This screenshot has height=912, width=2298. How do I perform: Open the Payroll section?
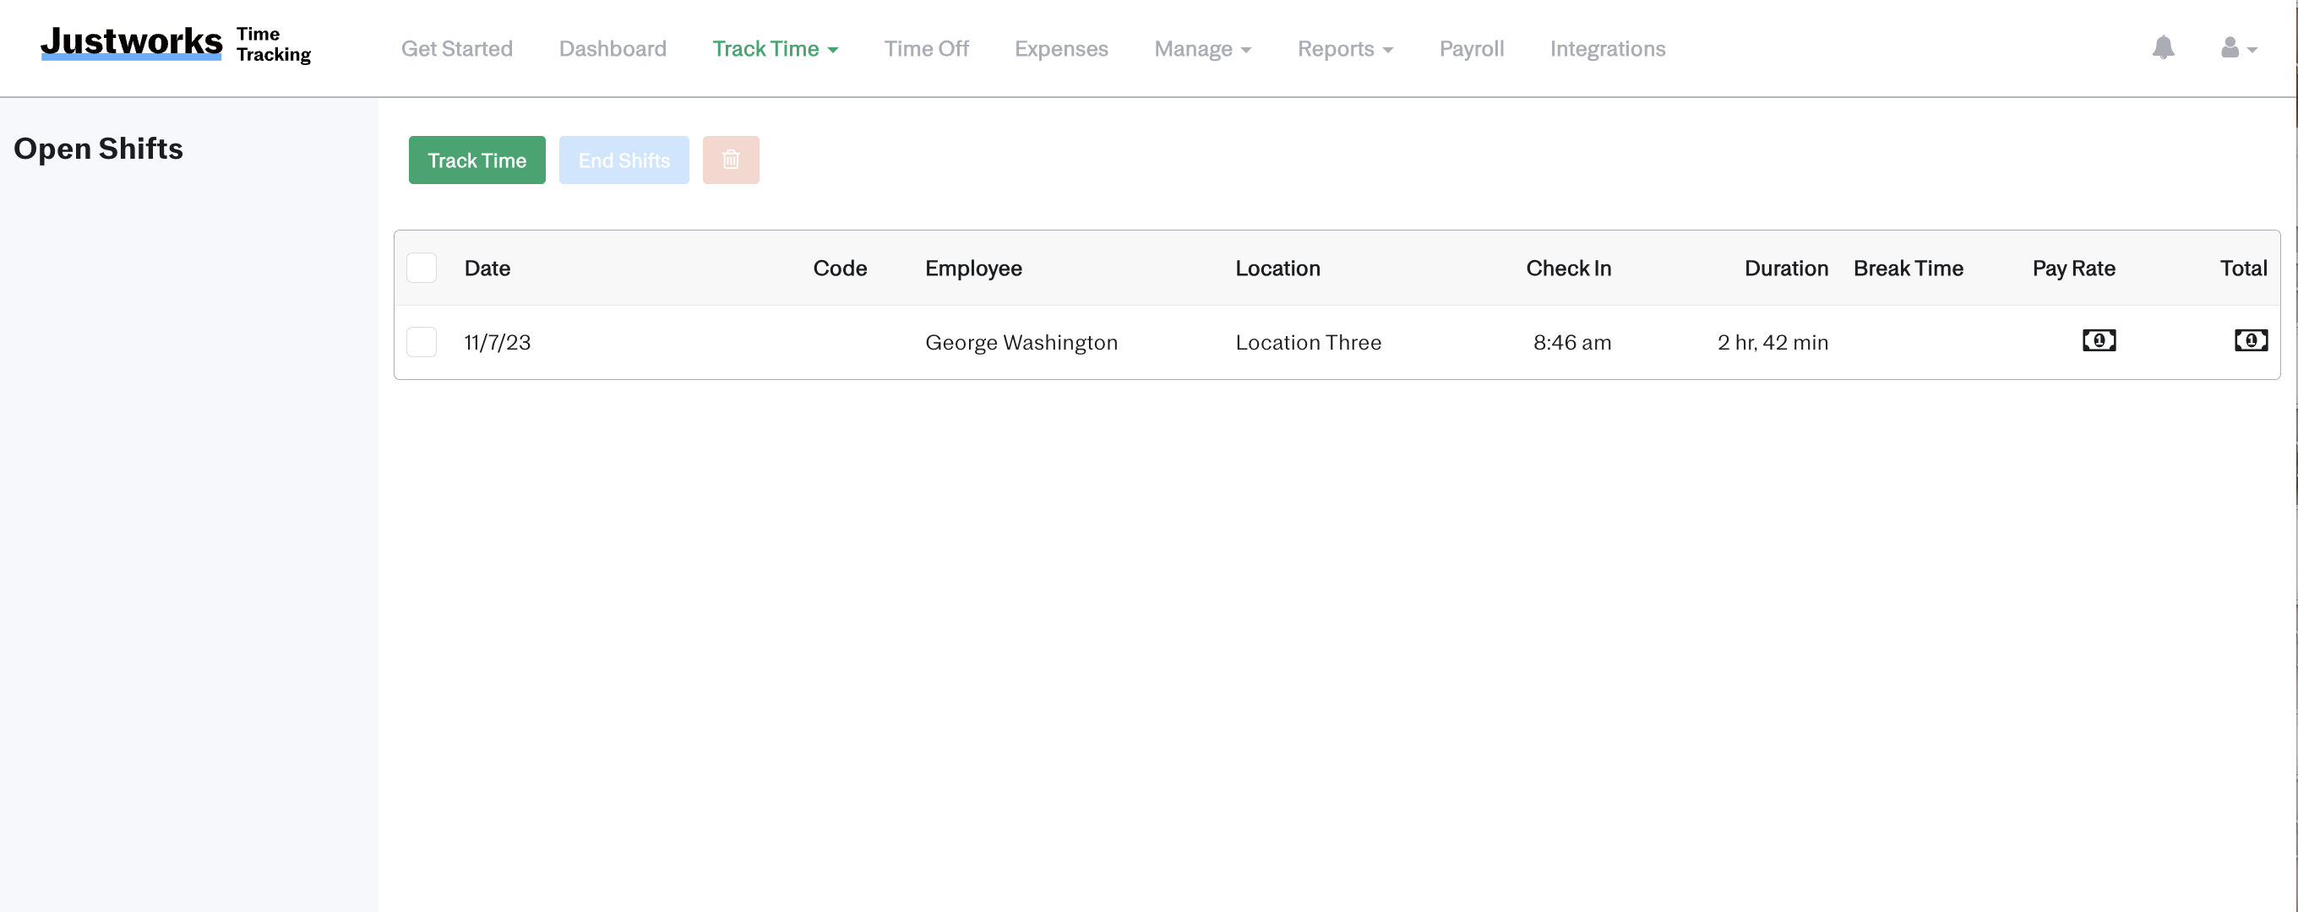click(x=1471, y=49)
